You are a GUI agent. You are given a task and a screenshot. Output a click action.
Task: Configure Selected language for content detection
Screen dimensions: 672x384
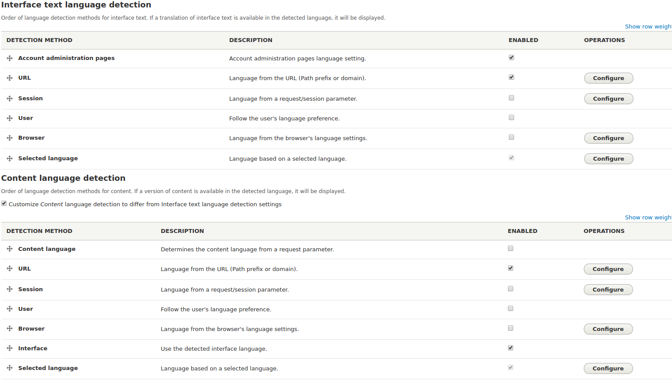tap(608, 368)
